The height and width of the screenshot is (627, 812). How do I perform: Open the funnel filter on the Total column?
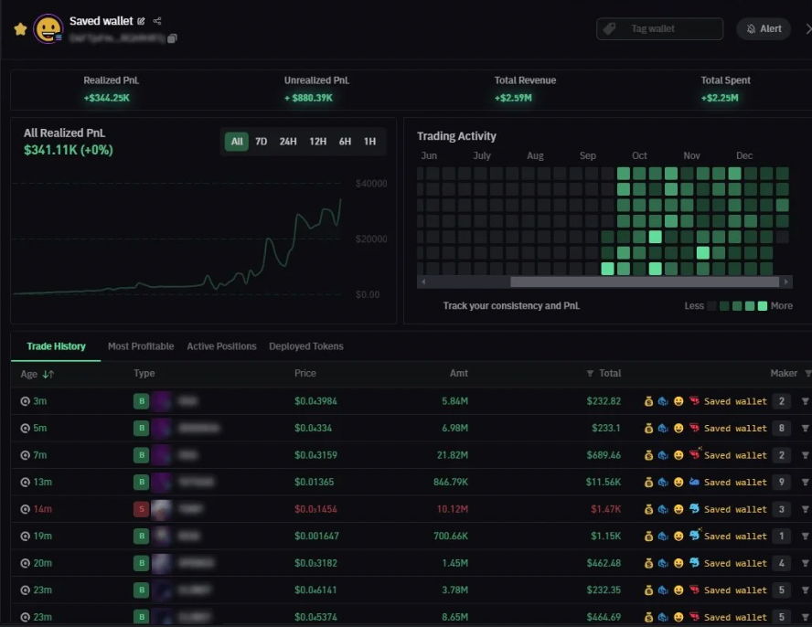(x=590, y=373)
